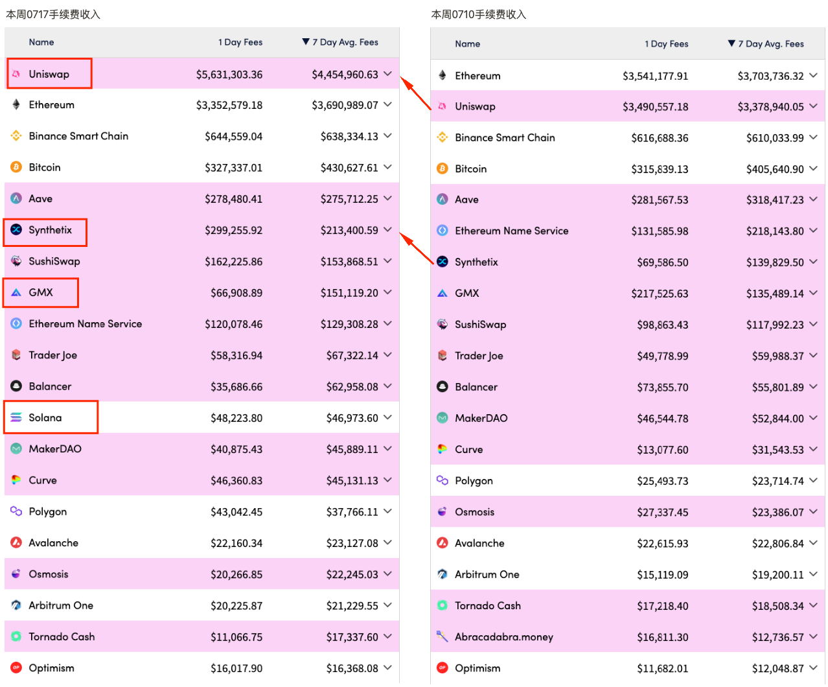
Task: Click the Ethereum icon in the 0710 table
Action: 443,75
